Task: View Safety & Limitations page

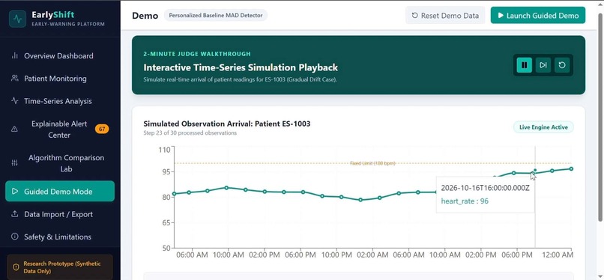Action: pos(60,237)
